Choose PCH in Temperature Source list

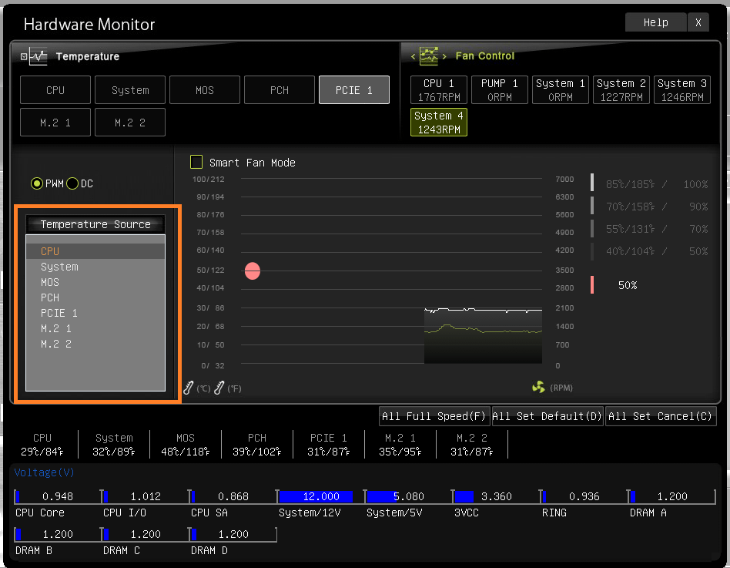tap(95, 297)
